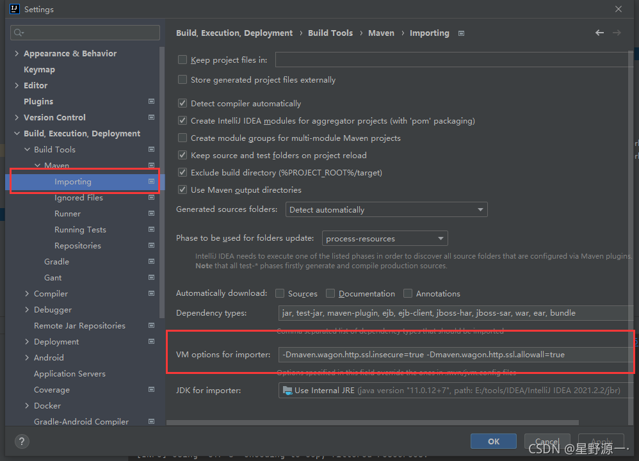Click the project-level icon beside Runner

pos(151,214)
